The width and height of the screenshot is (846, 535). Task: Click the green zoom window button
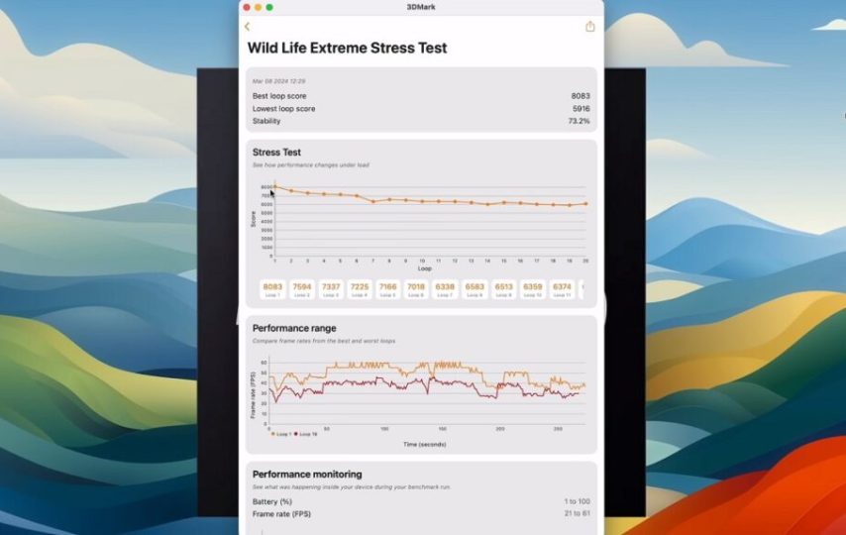coord(269,7)
